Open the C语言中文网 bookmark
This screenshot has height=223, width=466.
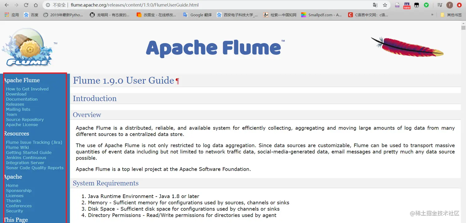[x=368, y=15]
